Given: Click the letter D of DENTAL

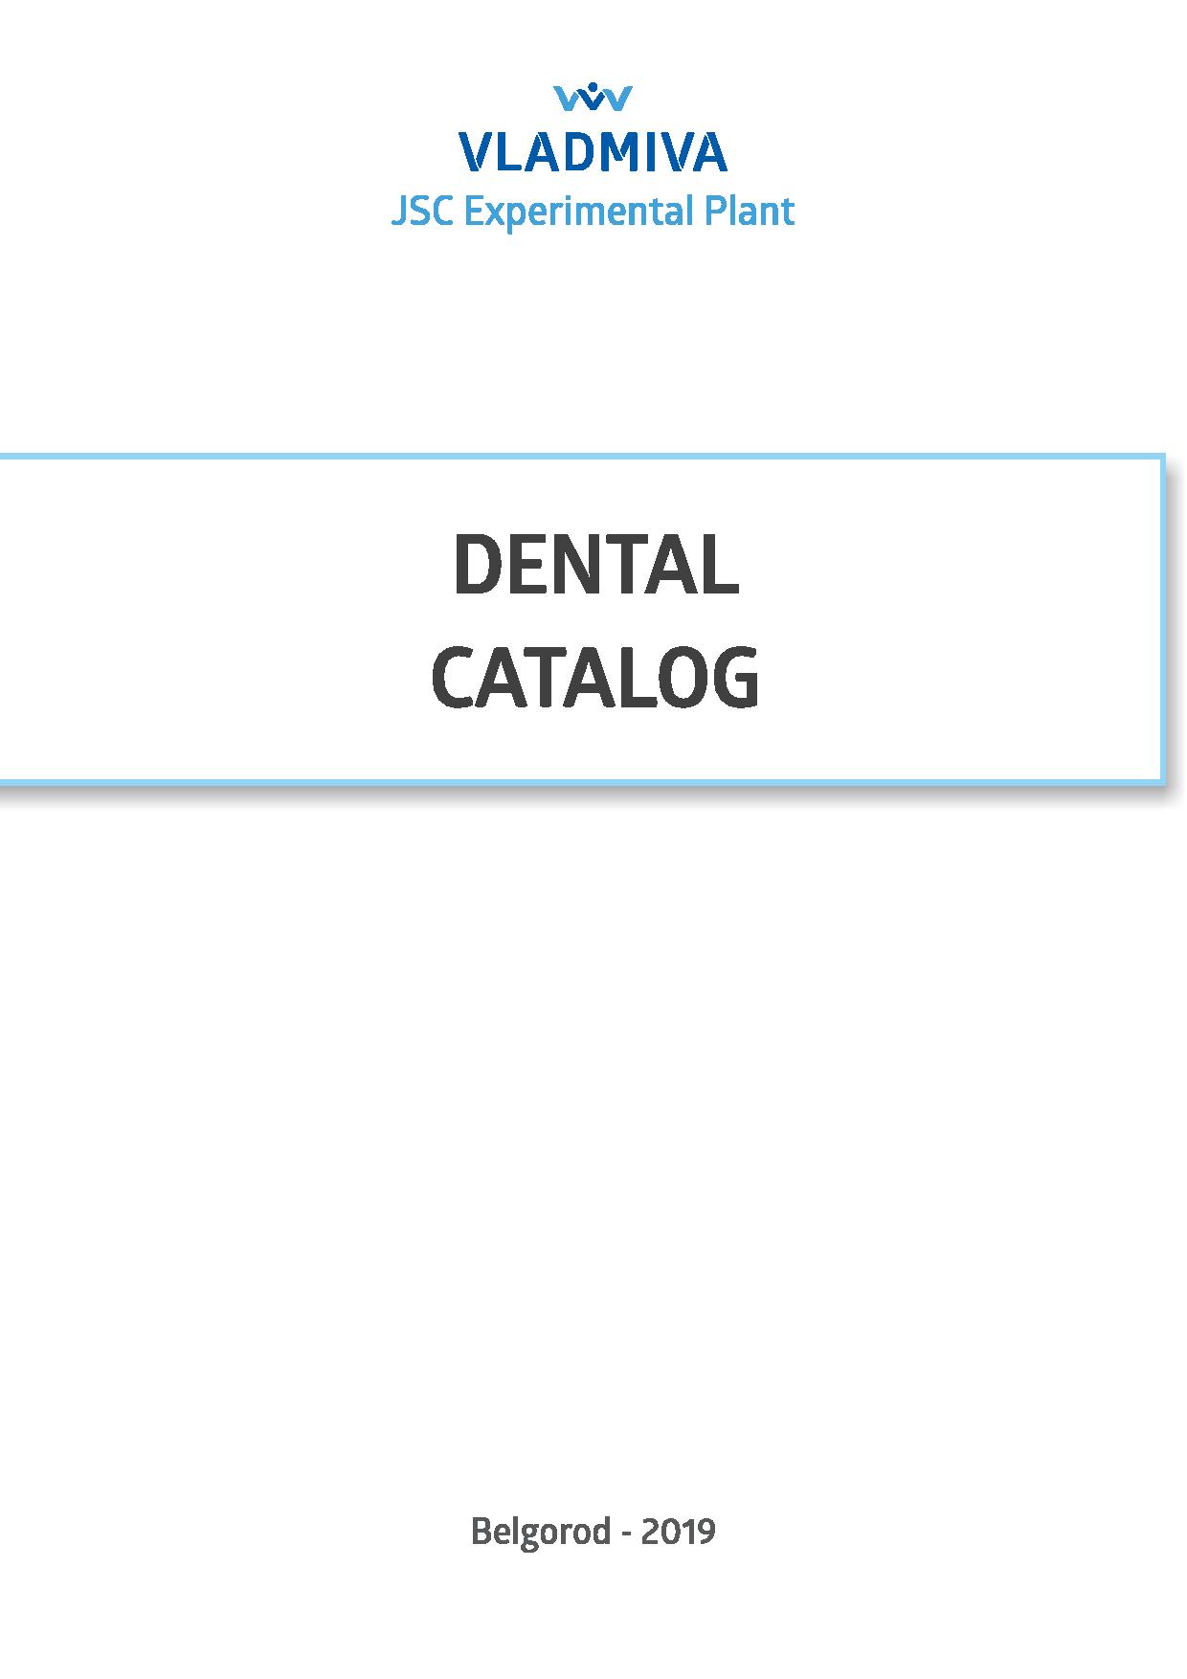Looking at the screenshot, I should pos(476,565).
